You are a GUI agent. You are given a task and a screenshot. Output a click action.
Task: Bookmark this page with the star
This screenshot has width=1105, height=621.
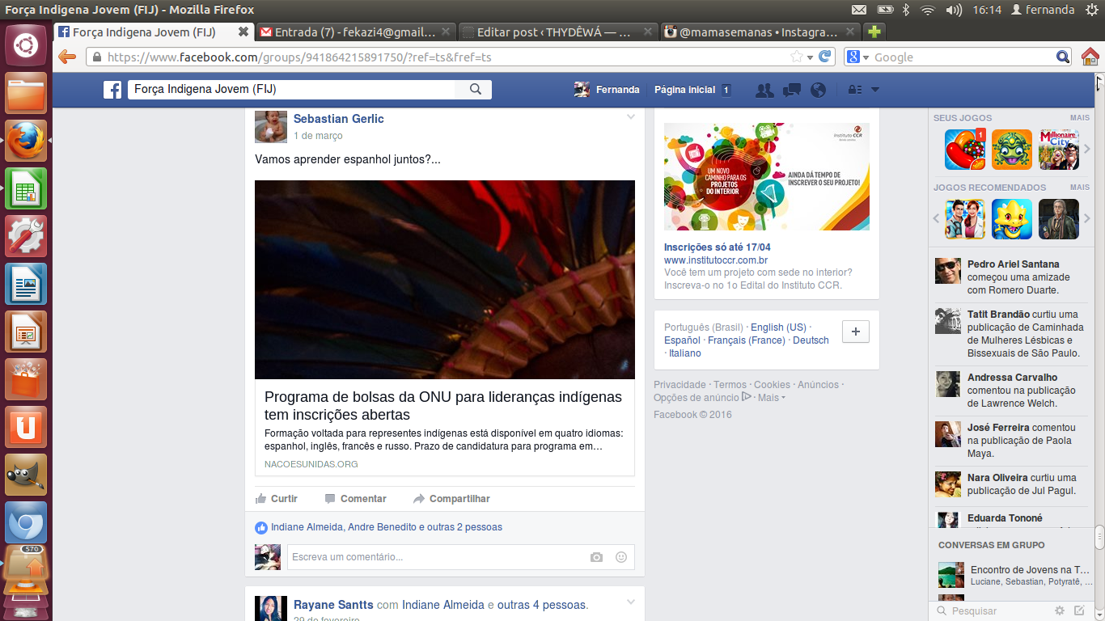pyautogui.click(x=797, y=57)
